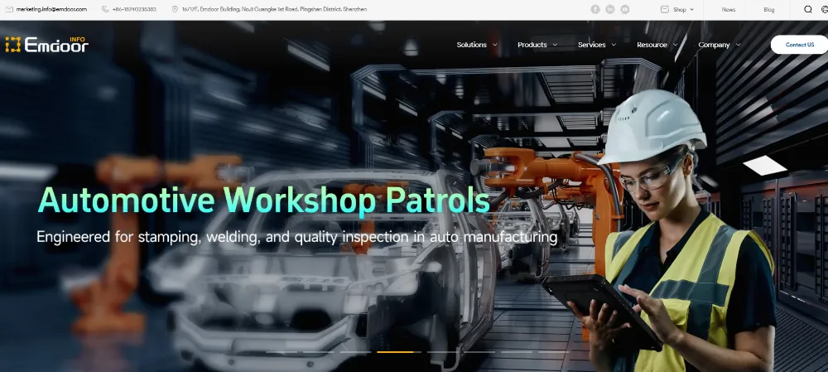The width and height of the screenshot is (828, 372).
Task: Go to the Blog link
Action: [769, 9]
